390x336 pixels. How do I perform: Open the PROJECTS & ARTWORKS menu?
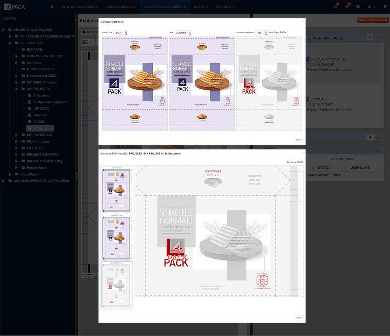tap(165, 7)
